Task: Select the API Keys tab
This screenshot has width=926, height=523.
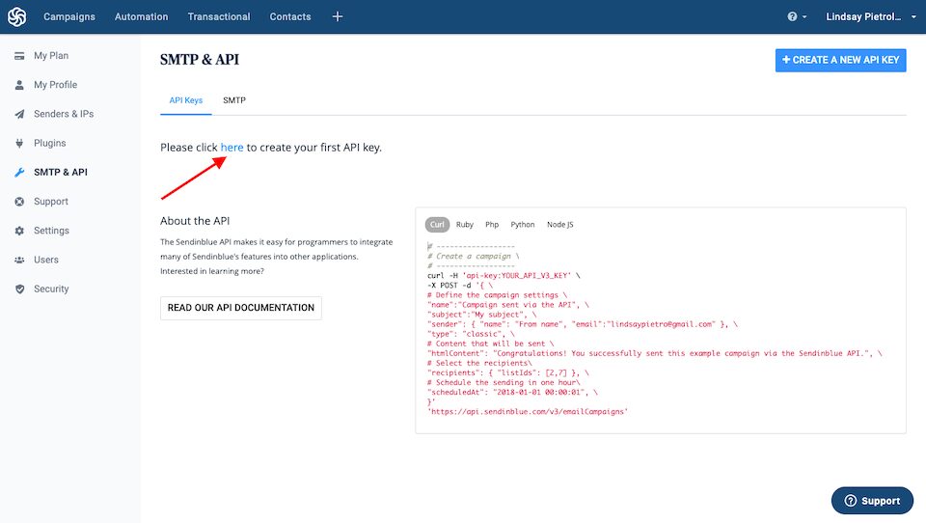Action: pyautogui.click(x=186, y=100)
